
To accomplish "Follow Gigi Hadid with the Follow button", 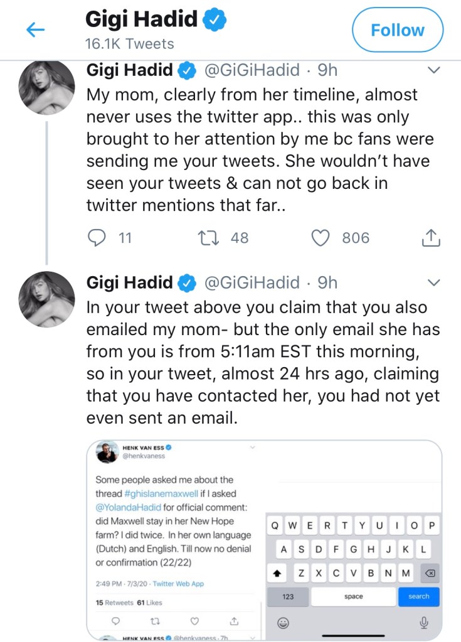I will point(397,30).
